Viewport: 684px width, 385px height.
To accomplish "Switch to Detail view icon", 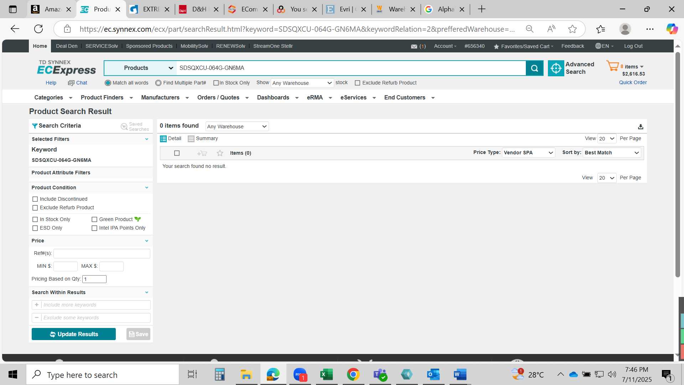I will (x=163, y=139).
